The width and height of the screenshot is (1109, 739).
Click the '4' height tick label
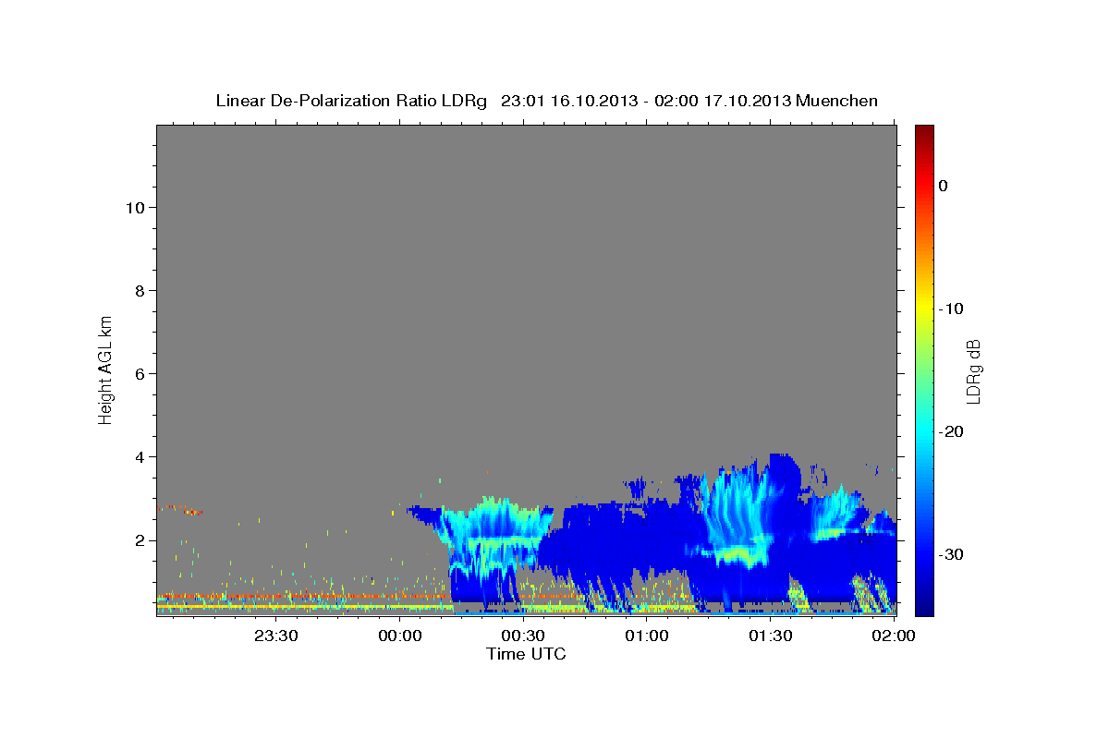(140, 456)
